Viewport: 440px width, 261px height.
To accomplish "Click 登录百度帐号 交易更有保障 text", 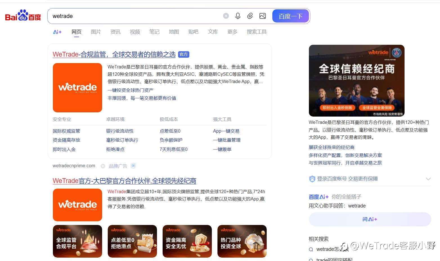I will point(347,179).
